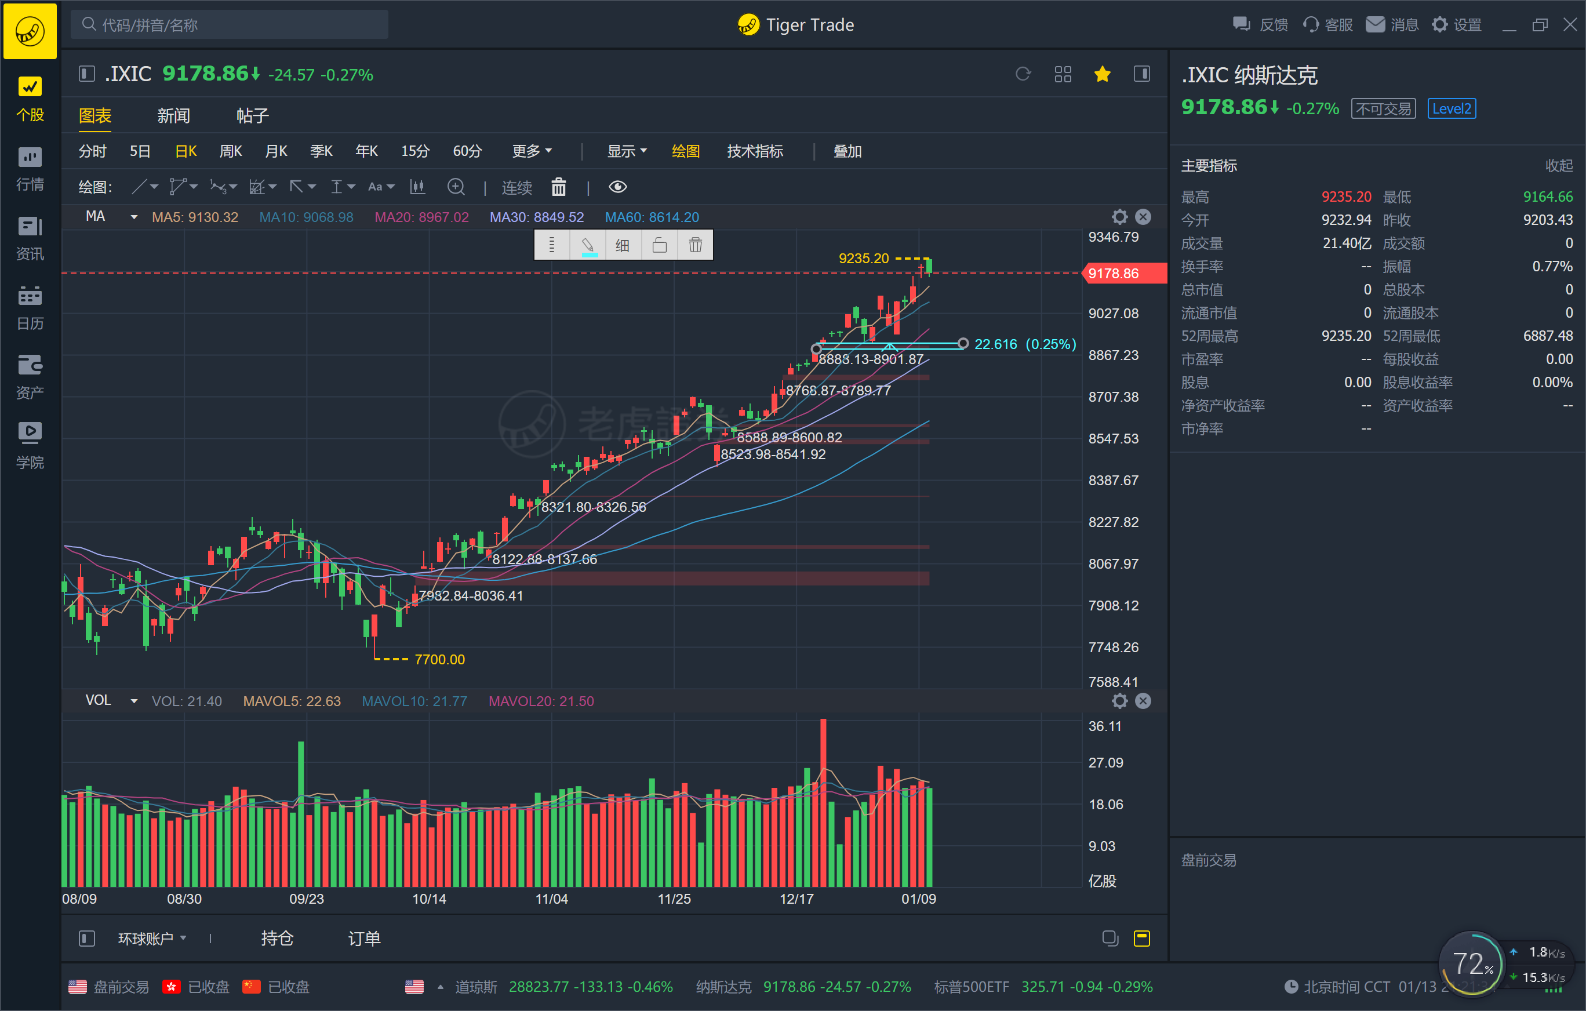
Task: Click the 叠加 overlay button
Action: pyautogui.click(x=847, y=151)
